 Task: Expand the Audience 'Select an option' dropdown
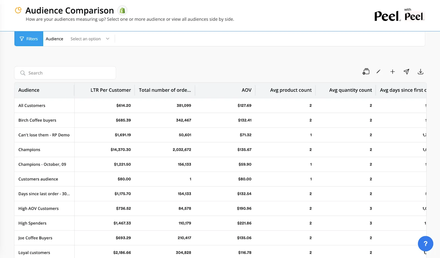(x=90, y=39)
